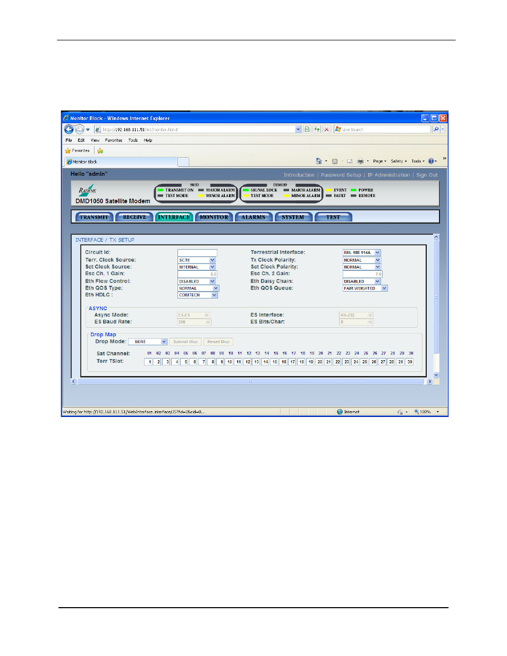Expand the Terr. Clock Source dropdown

(212, 260)
